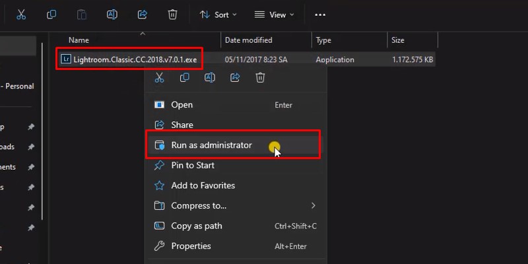Click the navigation pane scrollbar
Viewport: 528px width, 264px height.
coord(42,131)
